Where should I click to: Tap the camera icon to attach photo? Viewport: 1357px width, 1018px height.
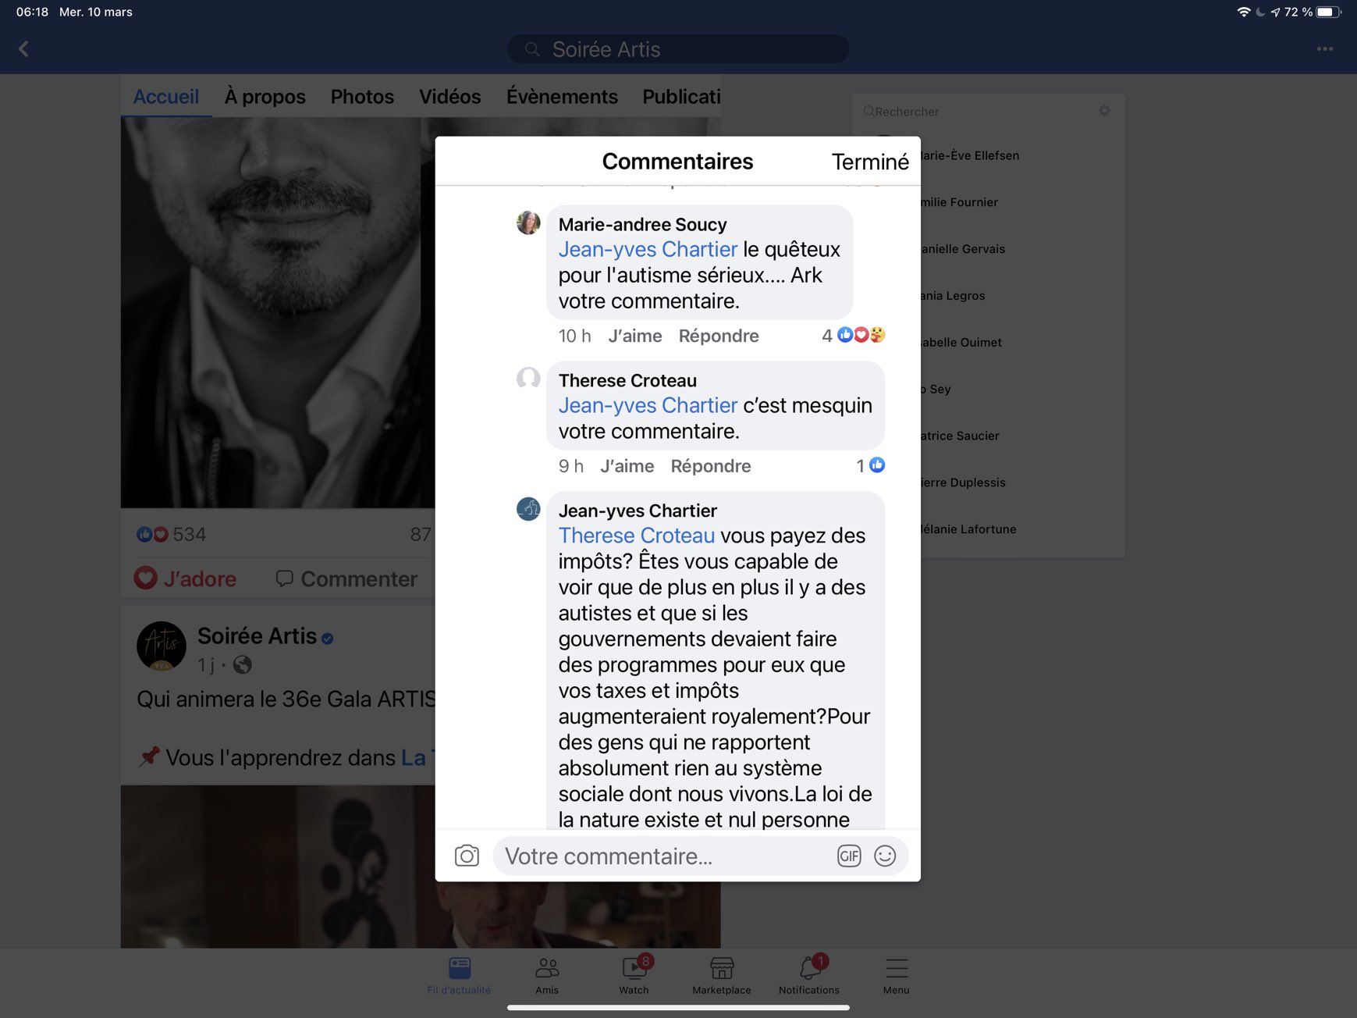(467, 856)
